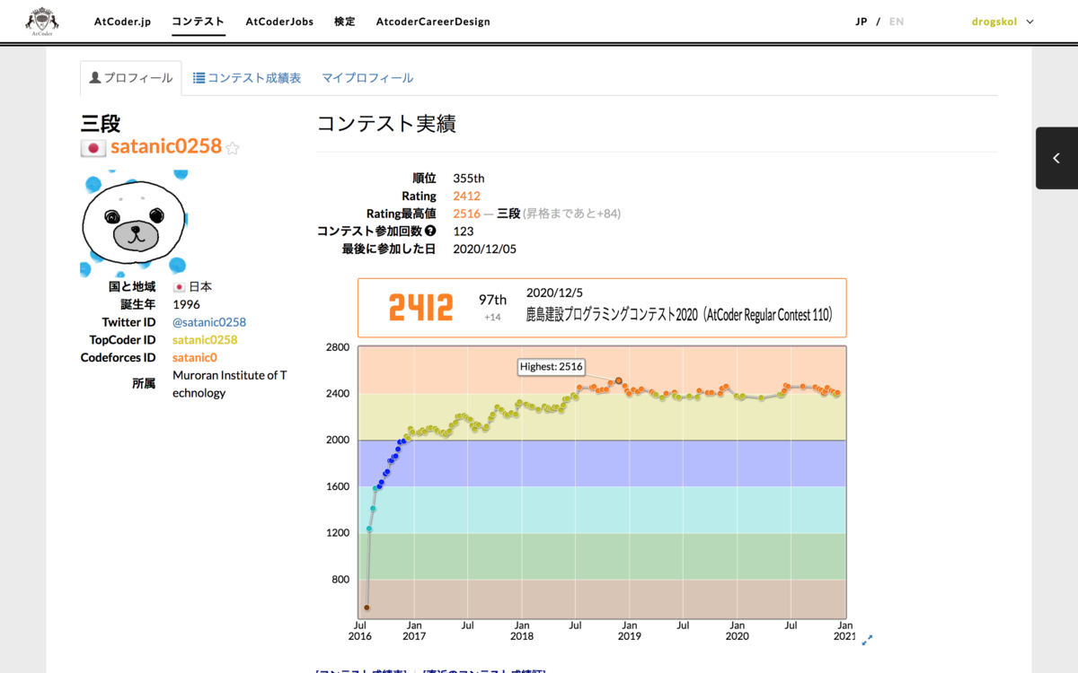Switch language to JP
This screenshot has width=1078, height=673.
pos(862,22)
